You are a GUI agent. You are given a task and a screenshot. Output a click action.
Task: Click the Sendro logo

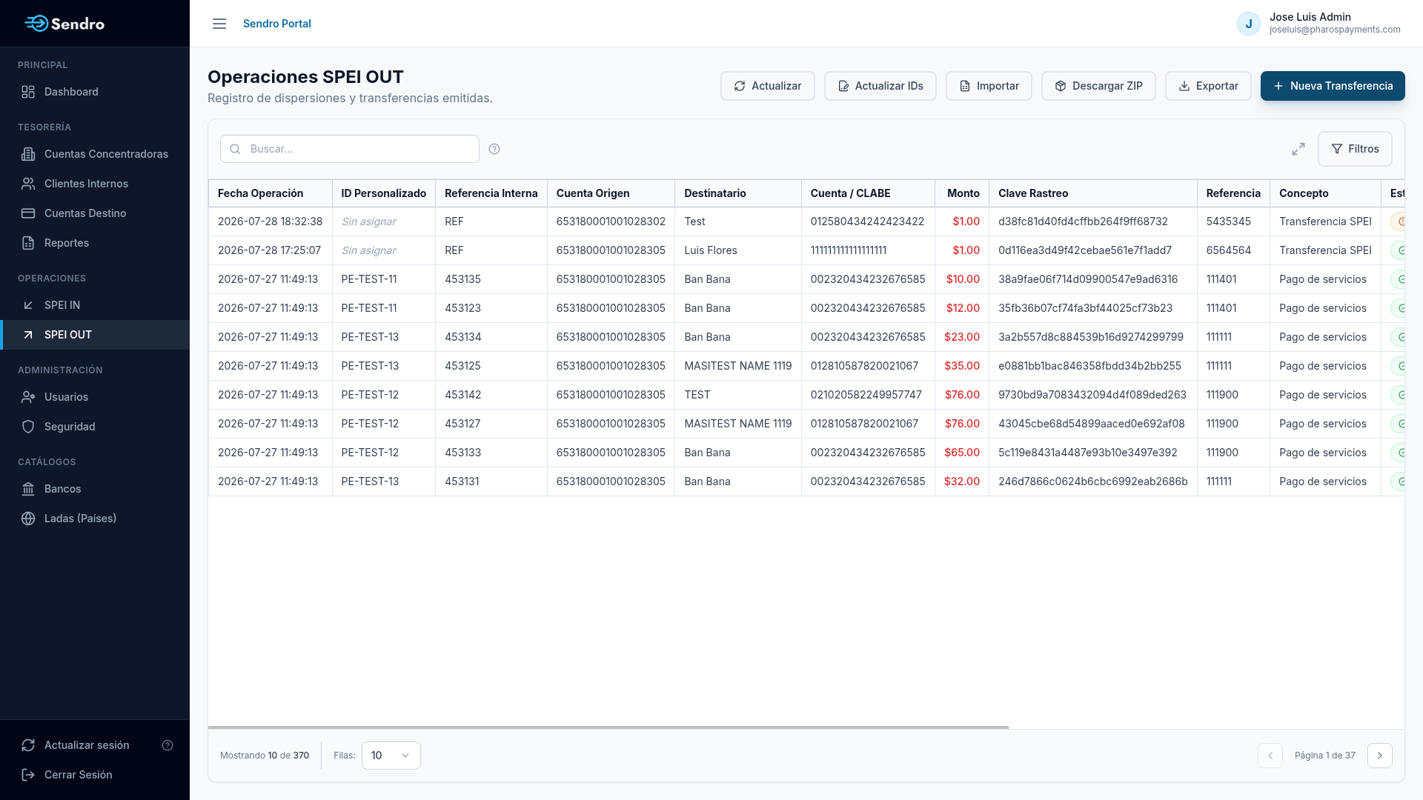coord(65,24)
